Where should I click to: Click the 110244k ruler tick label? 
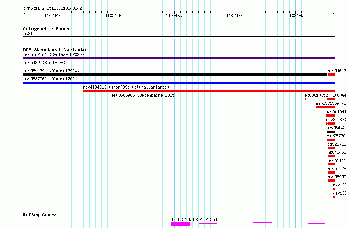point(52,16)
